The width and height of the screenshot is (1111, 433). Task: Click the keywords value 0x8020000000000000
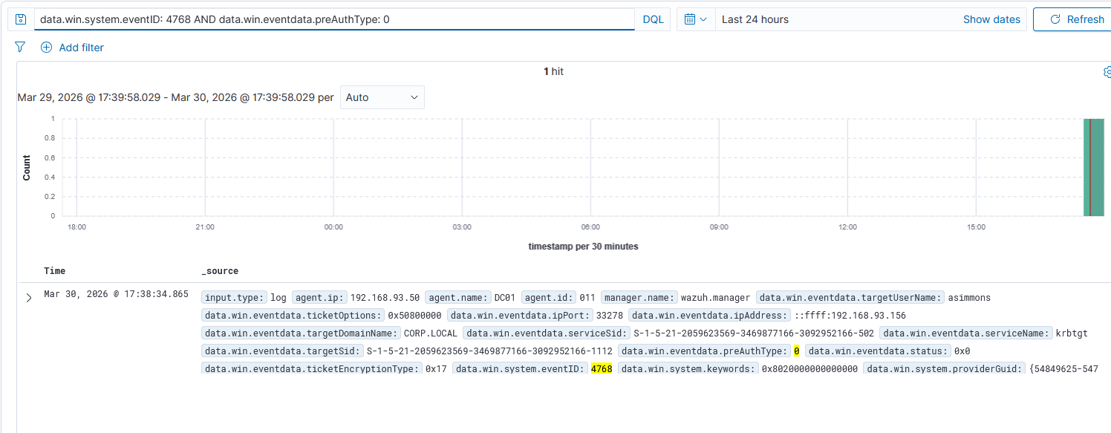pyautogui.click(x=809, y=368)
